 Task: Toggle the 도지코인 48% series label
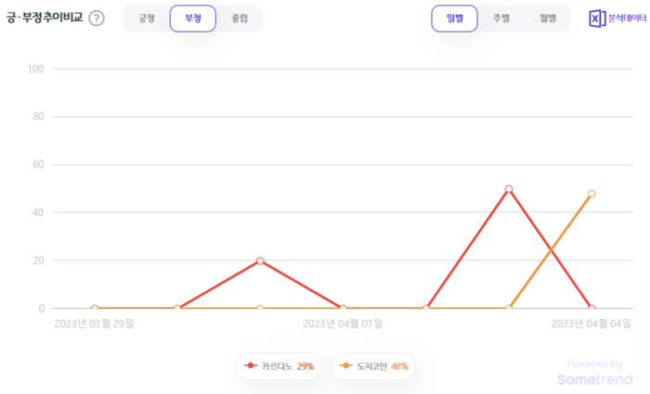coord(383,366)
